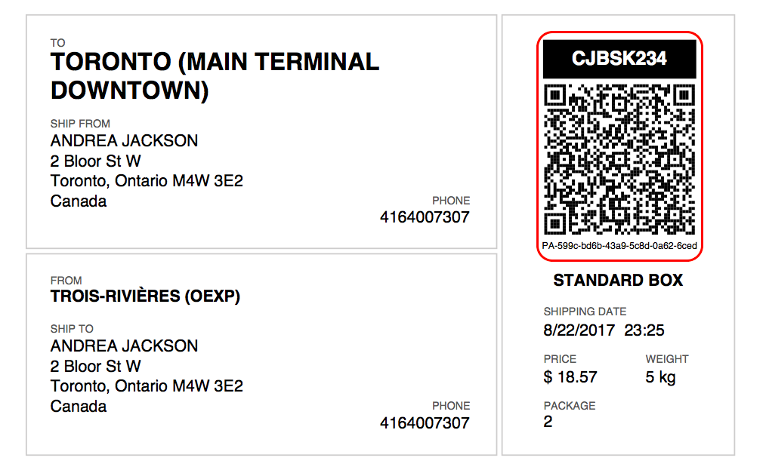Click the SHIP FROM label
This screenshot has width=766, height=473.
tap(80, 124)
